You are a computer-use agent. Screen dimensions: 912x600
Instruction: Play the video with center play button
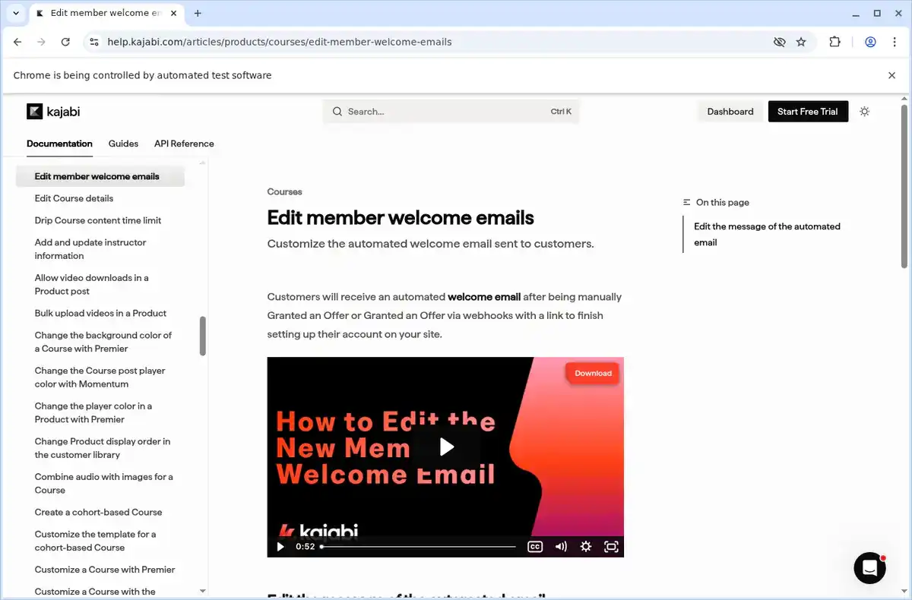(x=446, y=447)
